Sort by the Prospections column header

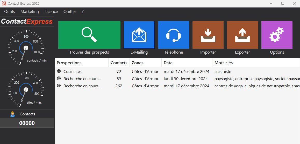pos(82,63)
